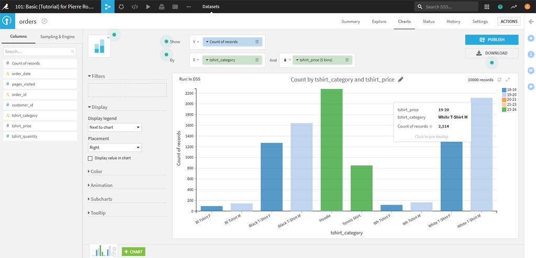Switch to the Explore tab
The image size is (536, 258).
coord(379,21)
